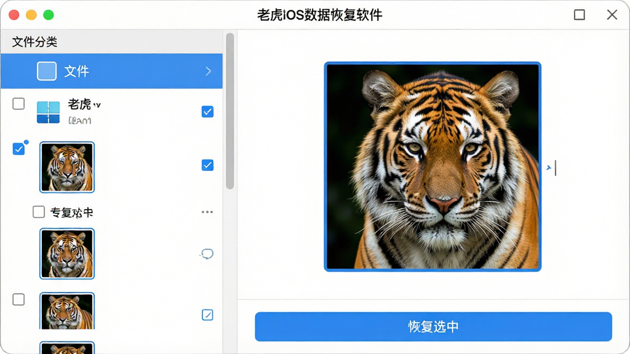This screenshot has width=630, height=354.
Task: Toggle the outlined checkbox right of the third tiger thumbnail
Action: coord(207,315)
